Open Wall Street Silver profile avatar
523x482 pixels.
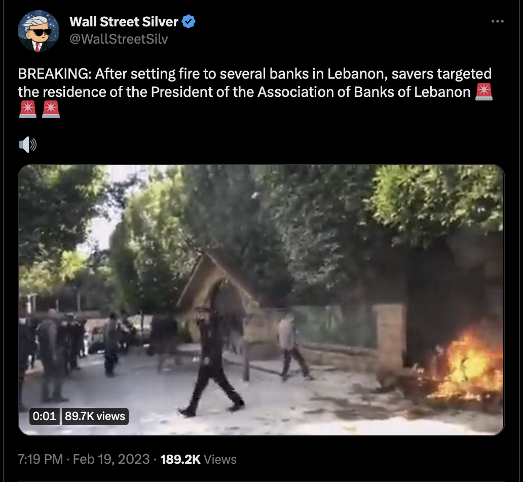(x=39, y=31)
